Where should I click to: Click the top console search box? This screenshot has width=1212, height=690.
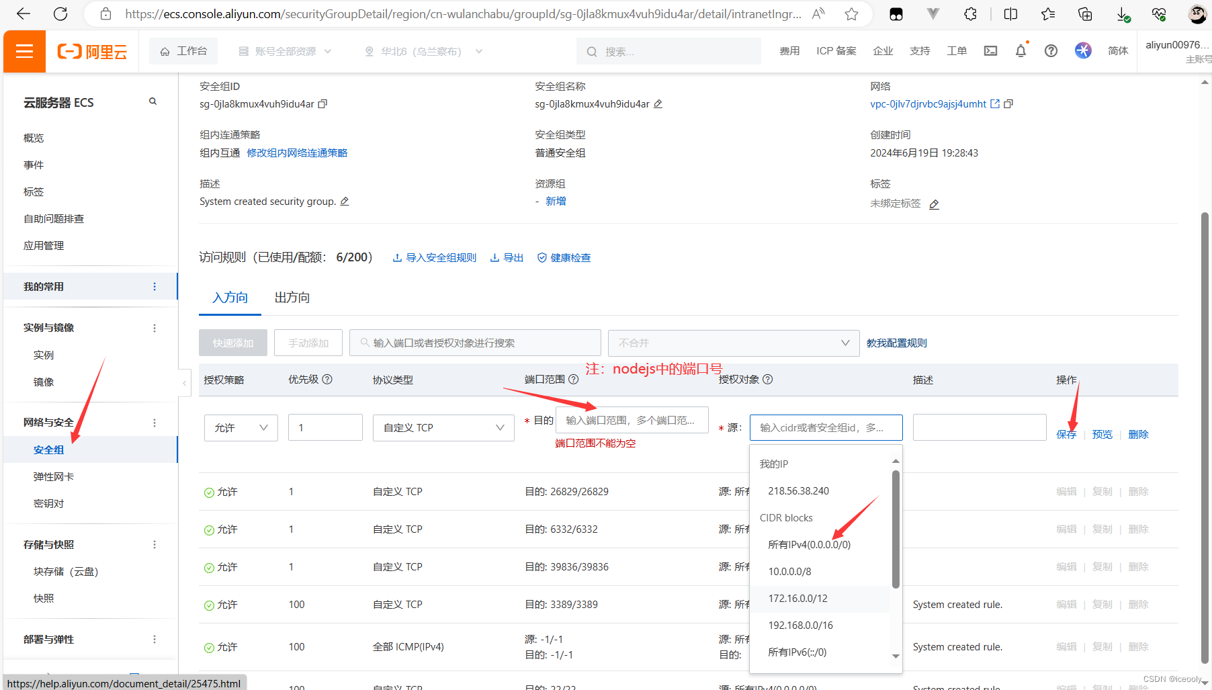point(668,51)
